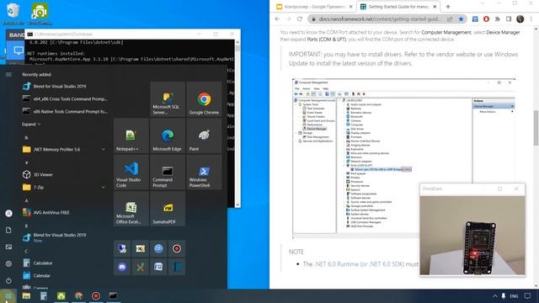Click Chrome's back button
This screenshot has height=303, width=539.
click(277, 19)
